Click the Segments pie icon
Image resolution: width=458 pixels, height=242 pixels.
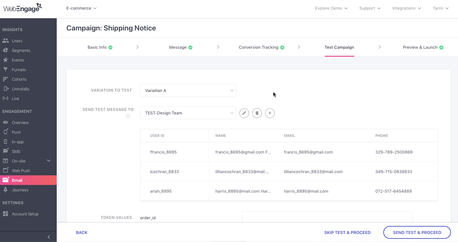(x=5, y=50)
